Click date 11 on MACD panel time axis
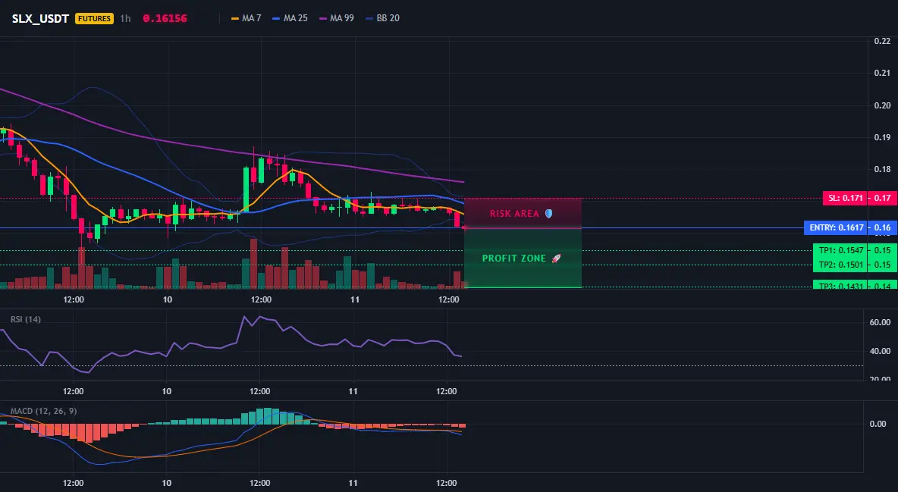Viewport: 898px width, 492px height. pos(353,483)
